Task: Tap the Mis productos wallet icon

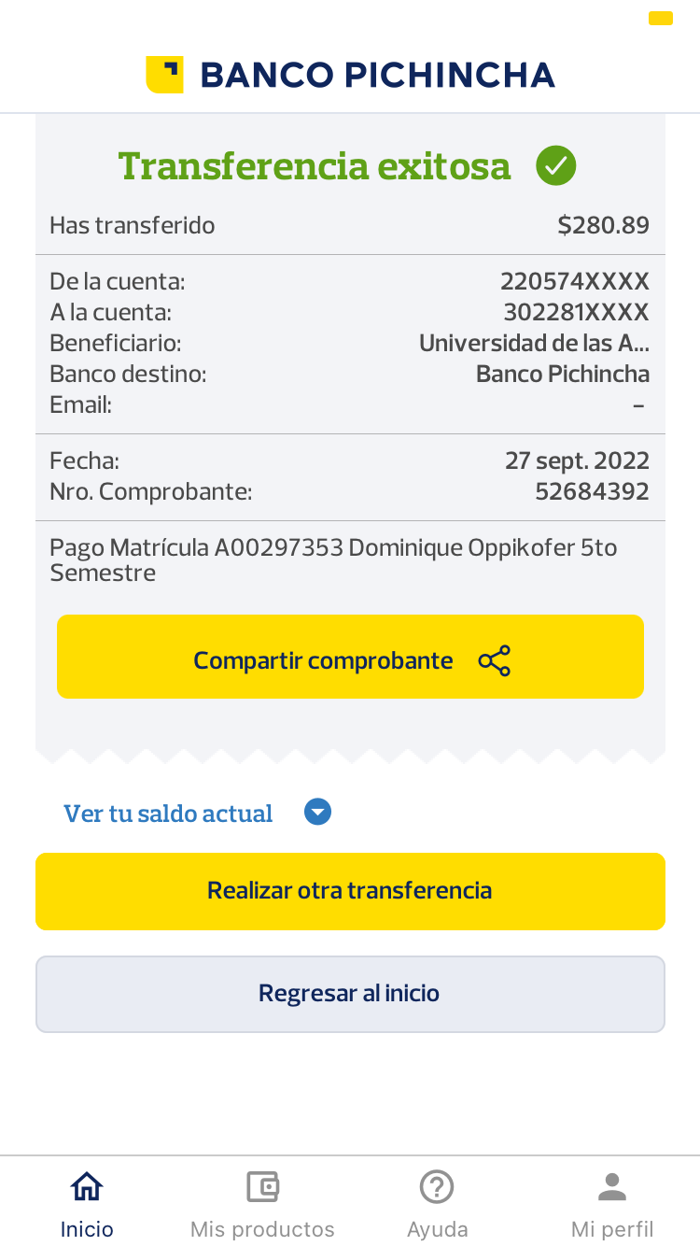Action: (x=262, y=1187)
